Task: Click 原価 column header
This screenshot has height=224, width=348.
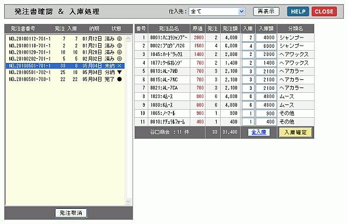Action: [x=197, y=29]
